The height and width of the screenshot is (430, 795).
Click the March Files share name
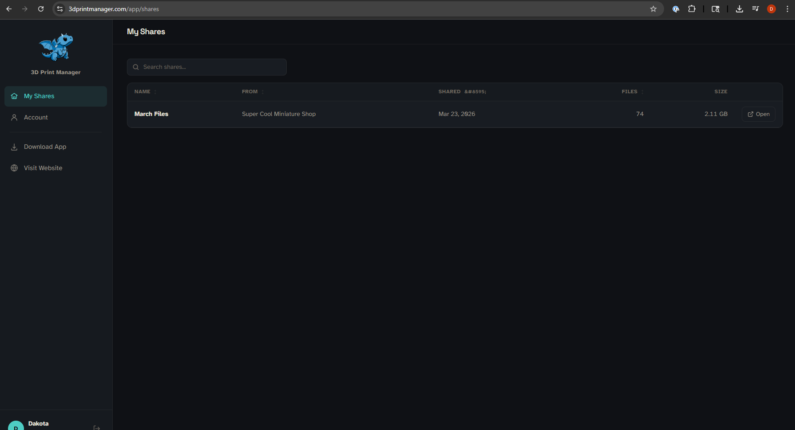click(x=151, y=114)
